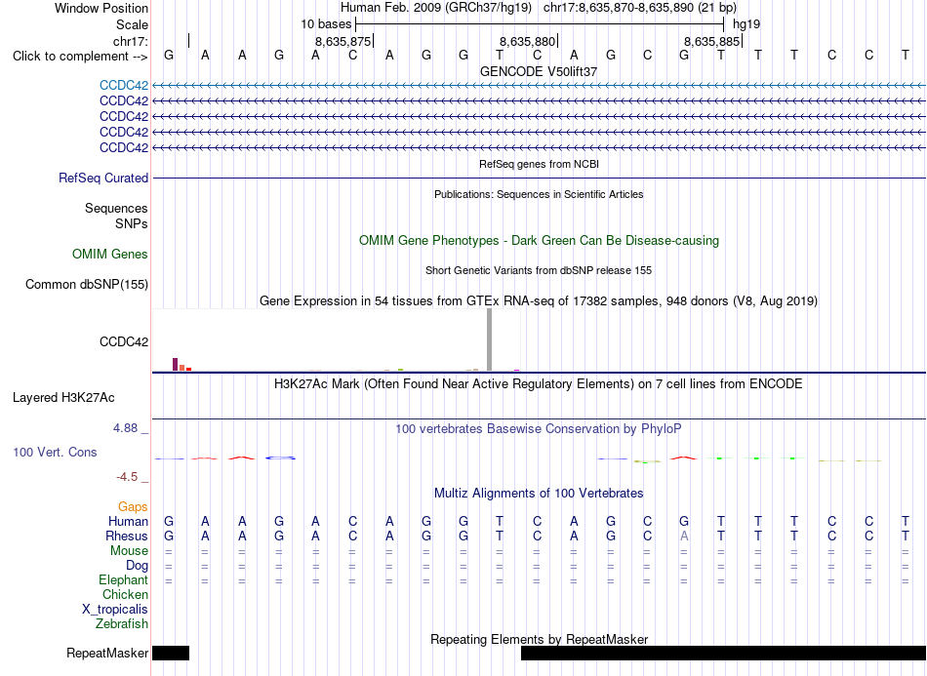Click the long black RepeatMasker block
927x676 pixels.
tap(723, 653)
